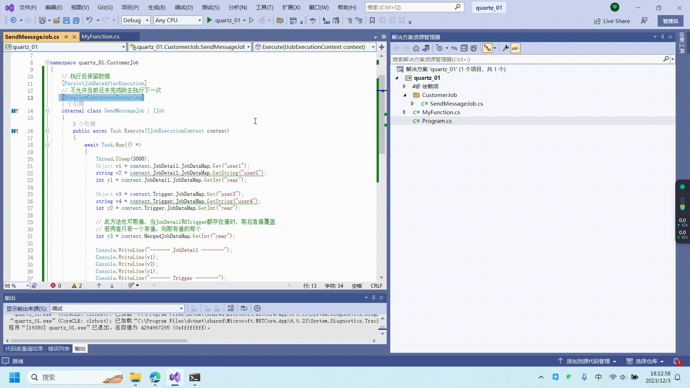Click the 搜索 (Ctrl+Q) search box

[x=414, y=7]
